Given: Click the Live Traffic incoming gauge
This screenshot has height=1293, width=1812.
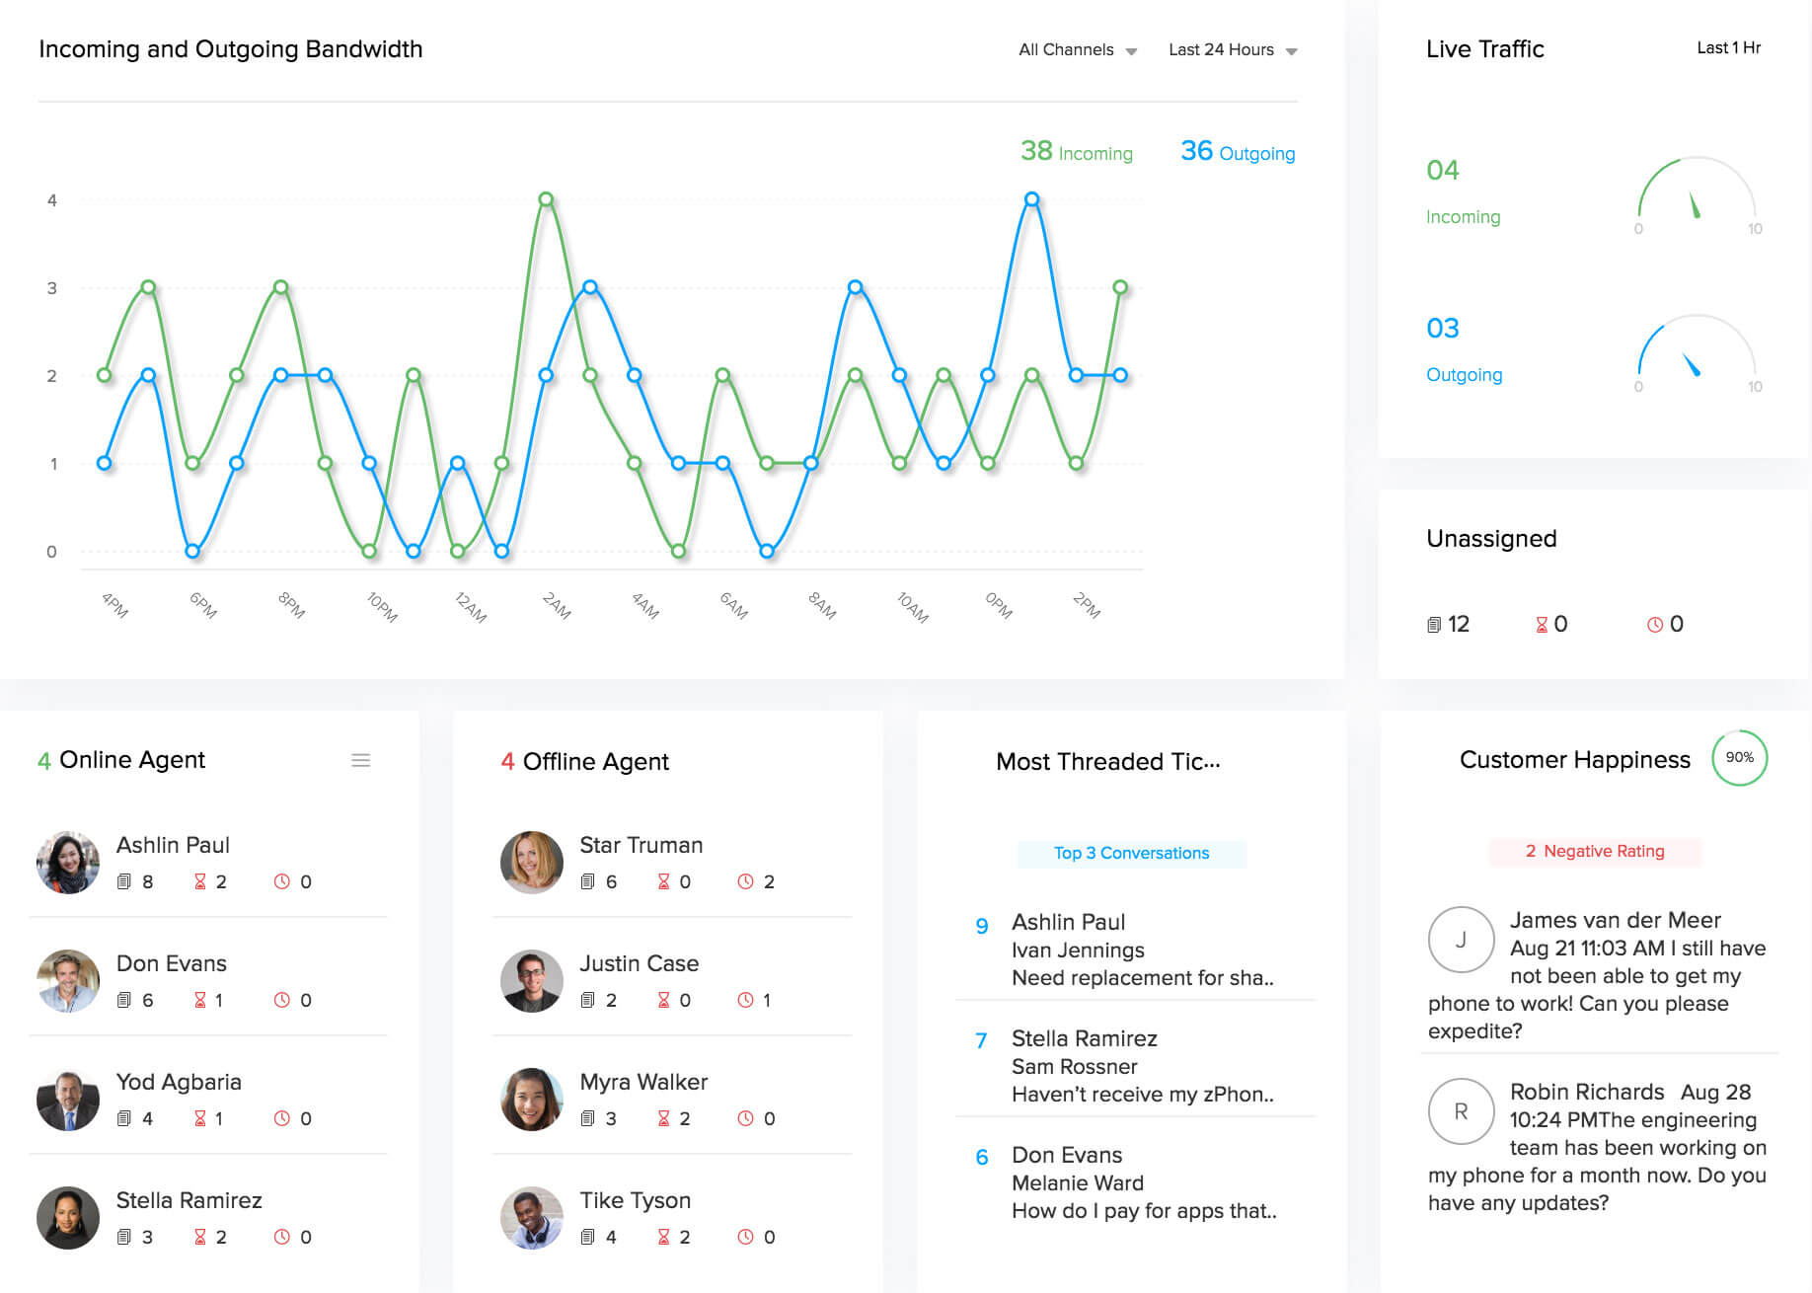Looking at the screenshot, I should [x=1696, y=192].
